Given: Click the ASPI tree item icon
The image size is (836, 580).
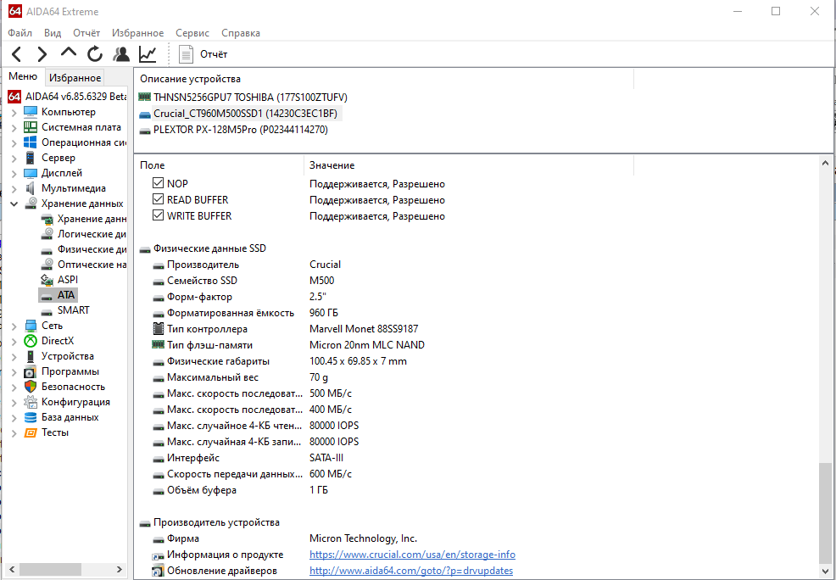Looking at the screenshot, I should pyautogui.click(x=47, y=280).
